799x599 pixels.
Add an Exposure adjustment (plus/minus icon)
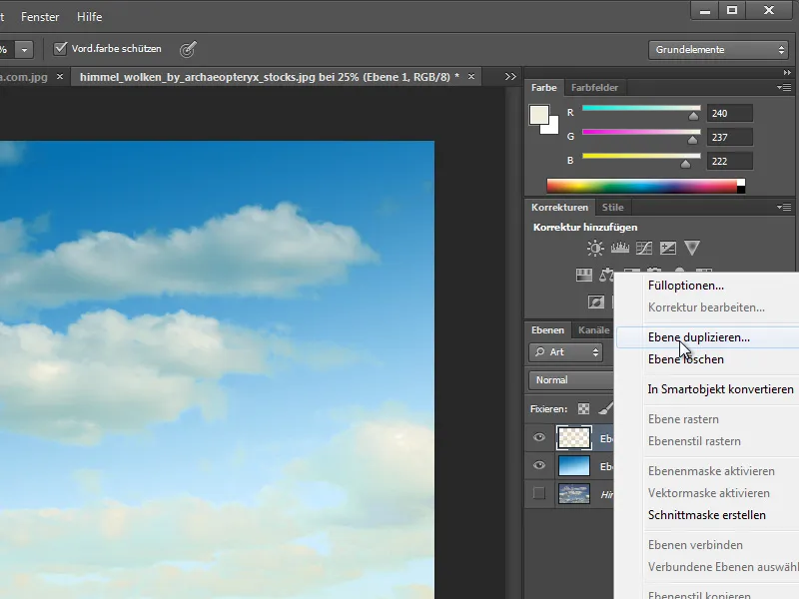pos(667,248)
